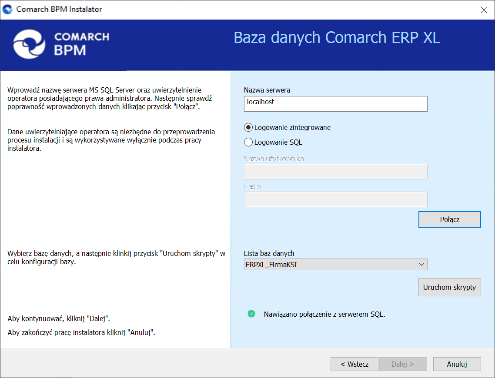Click the Hasło input field

click(x=335, y=199)
